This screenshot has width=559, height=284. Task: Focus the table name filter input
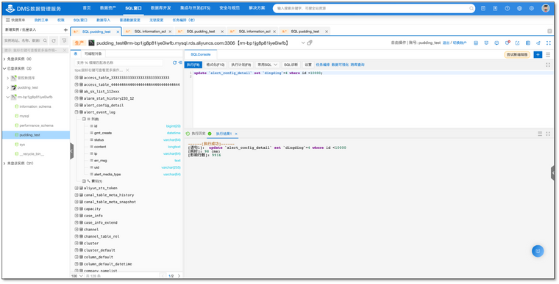[x=118, y=62]
